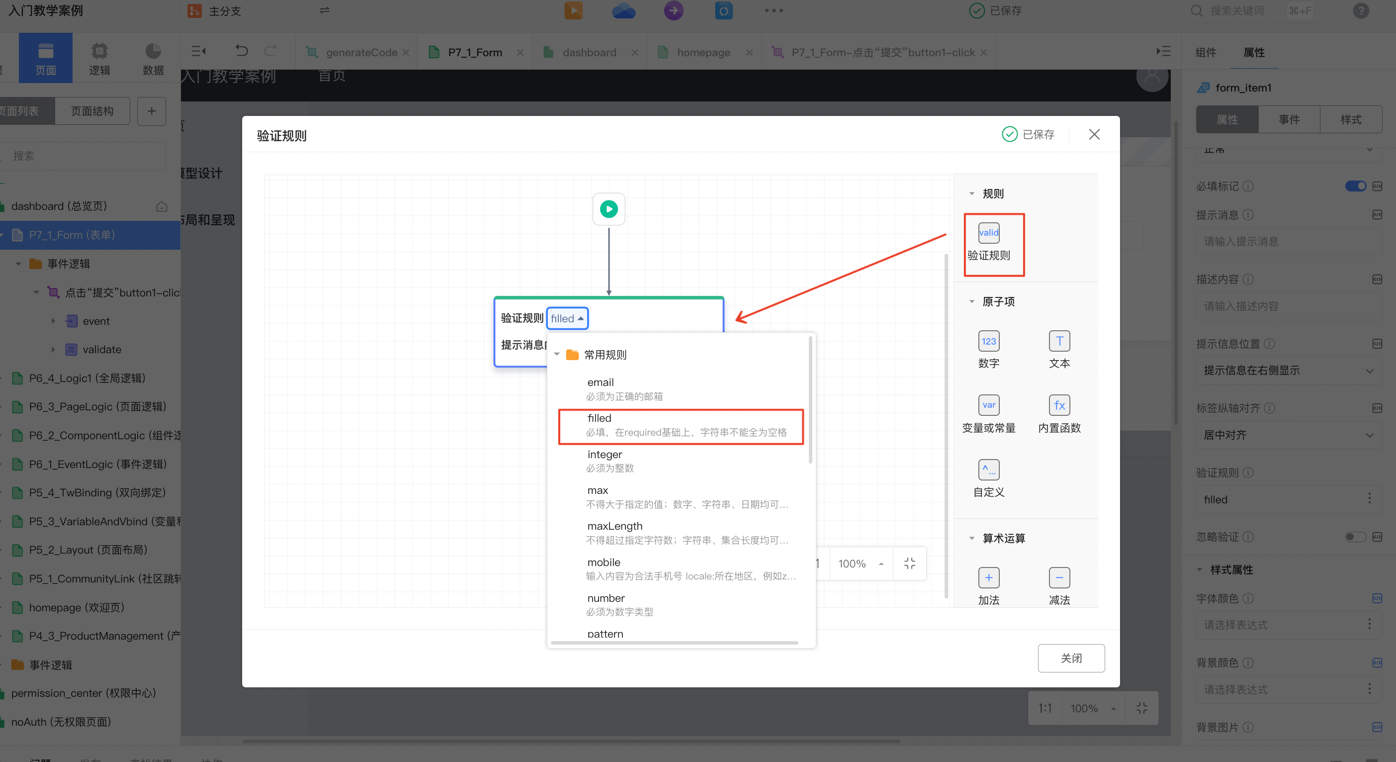The width and height of the screenshot is (1396, 762).
Task: Toggle expression binding for 字体颜色
Action: tap(1377, 598)
